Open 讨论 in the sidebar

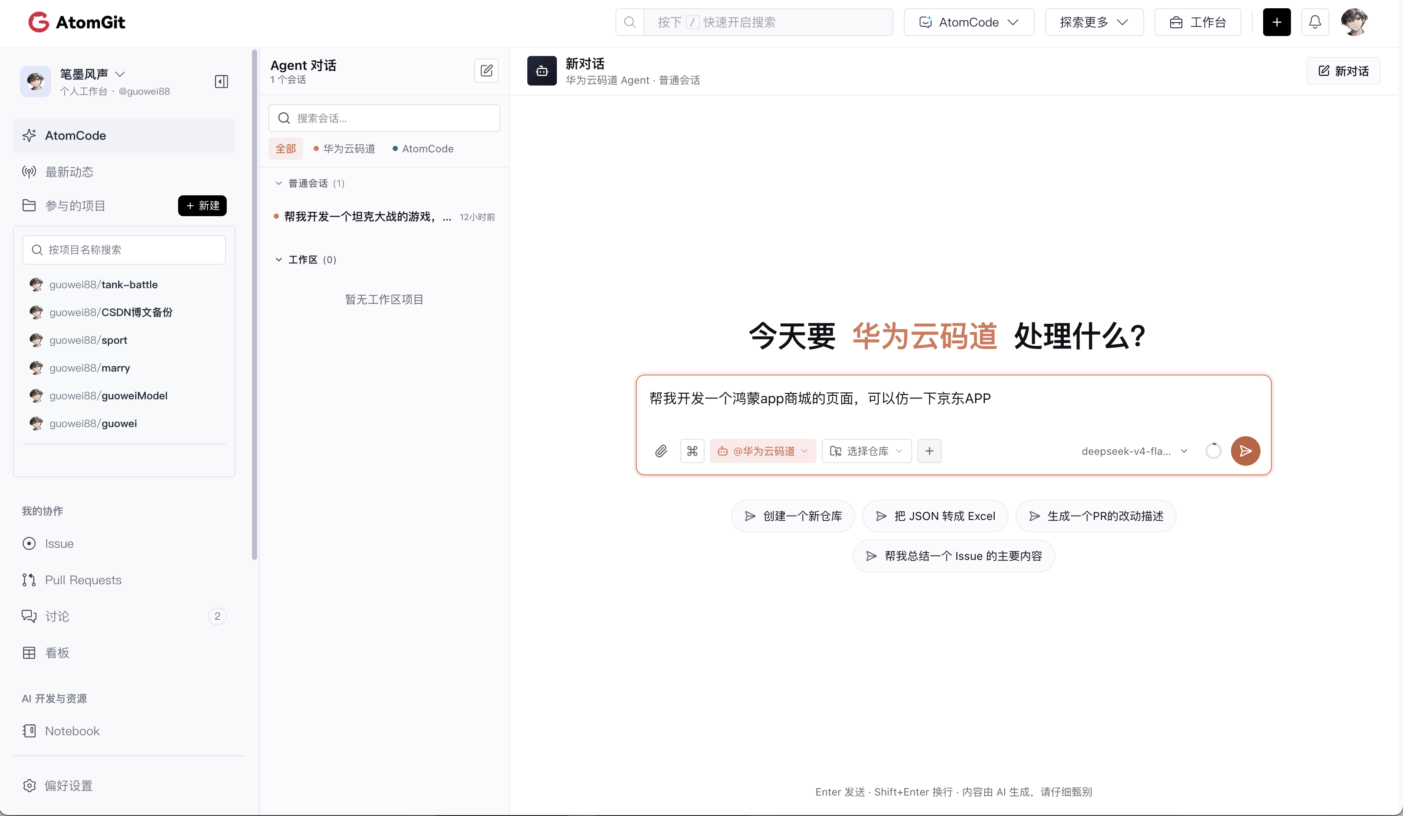(124, 616)
